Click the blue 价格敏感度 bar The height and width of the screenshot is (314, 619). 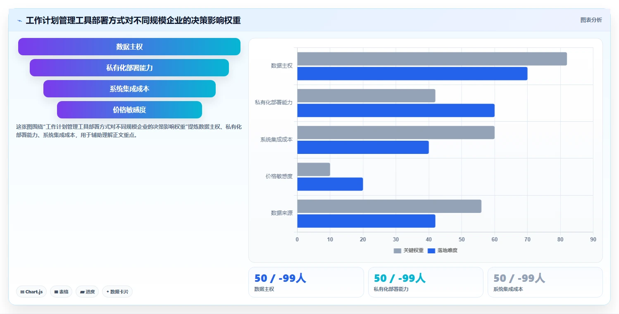[x=330, y=184]
